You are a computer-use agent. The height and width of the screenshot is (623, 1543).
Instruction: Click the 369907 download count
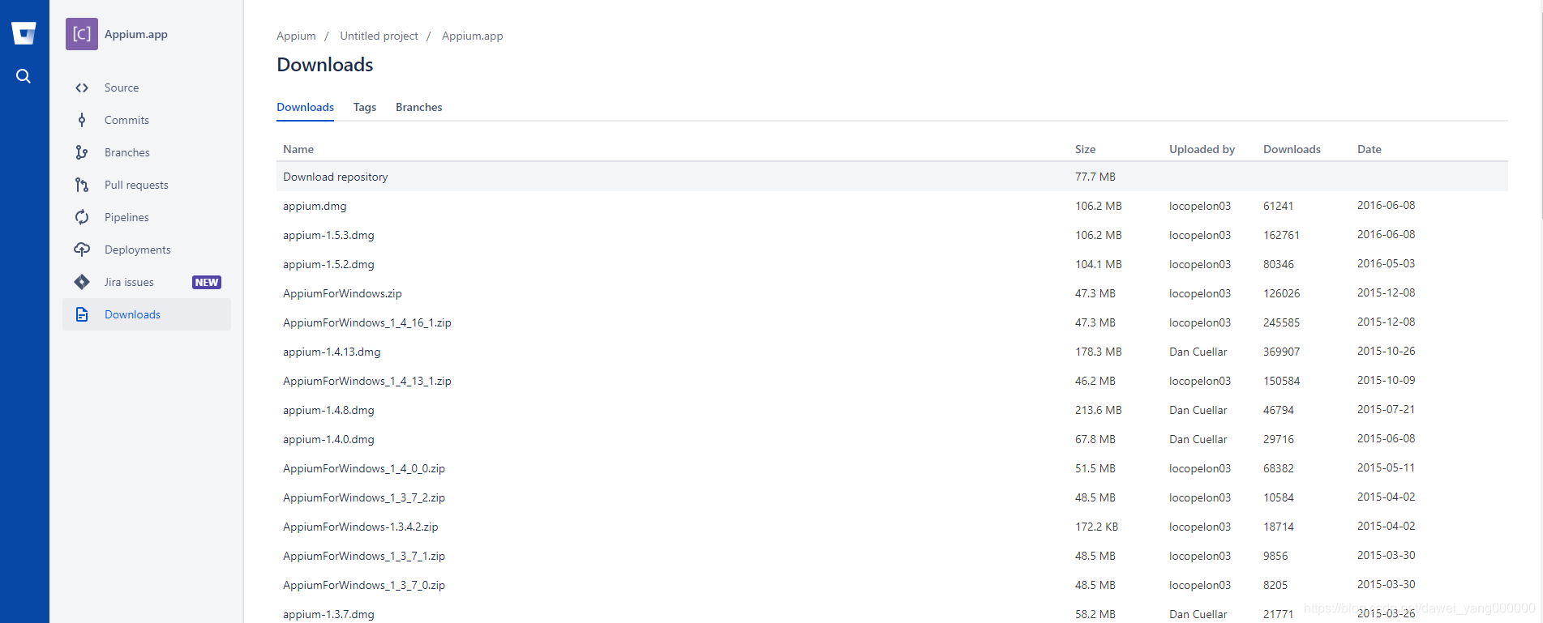(x=1281, y=352)
